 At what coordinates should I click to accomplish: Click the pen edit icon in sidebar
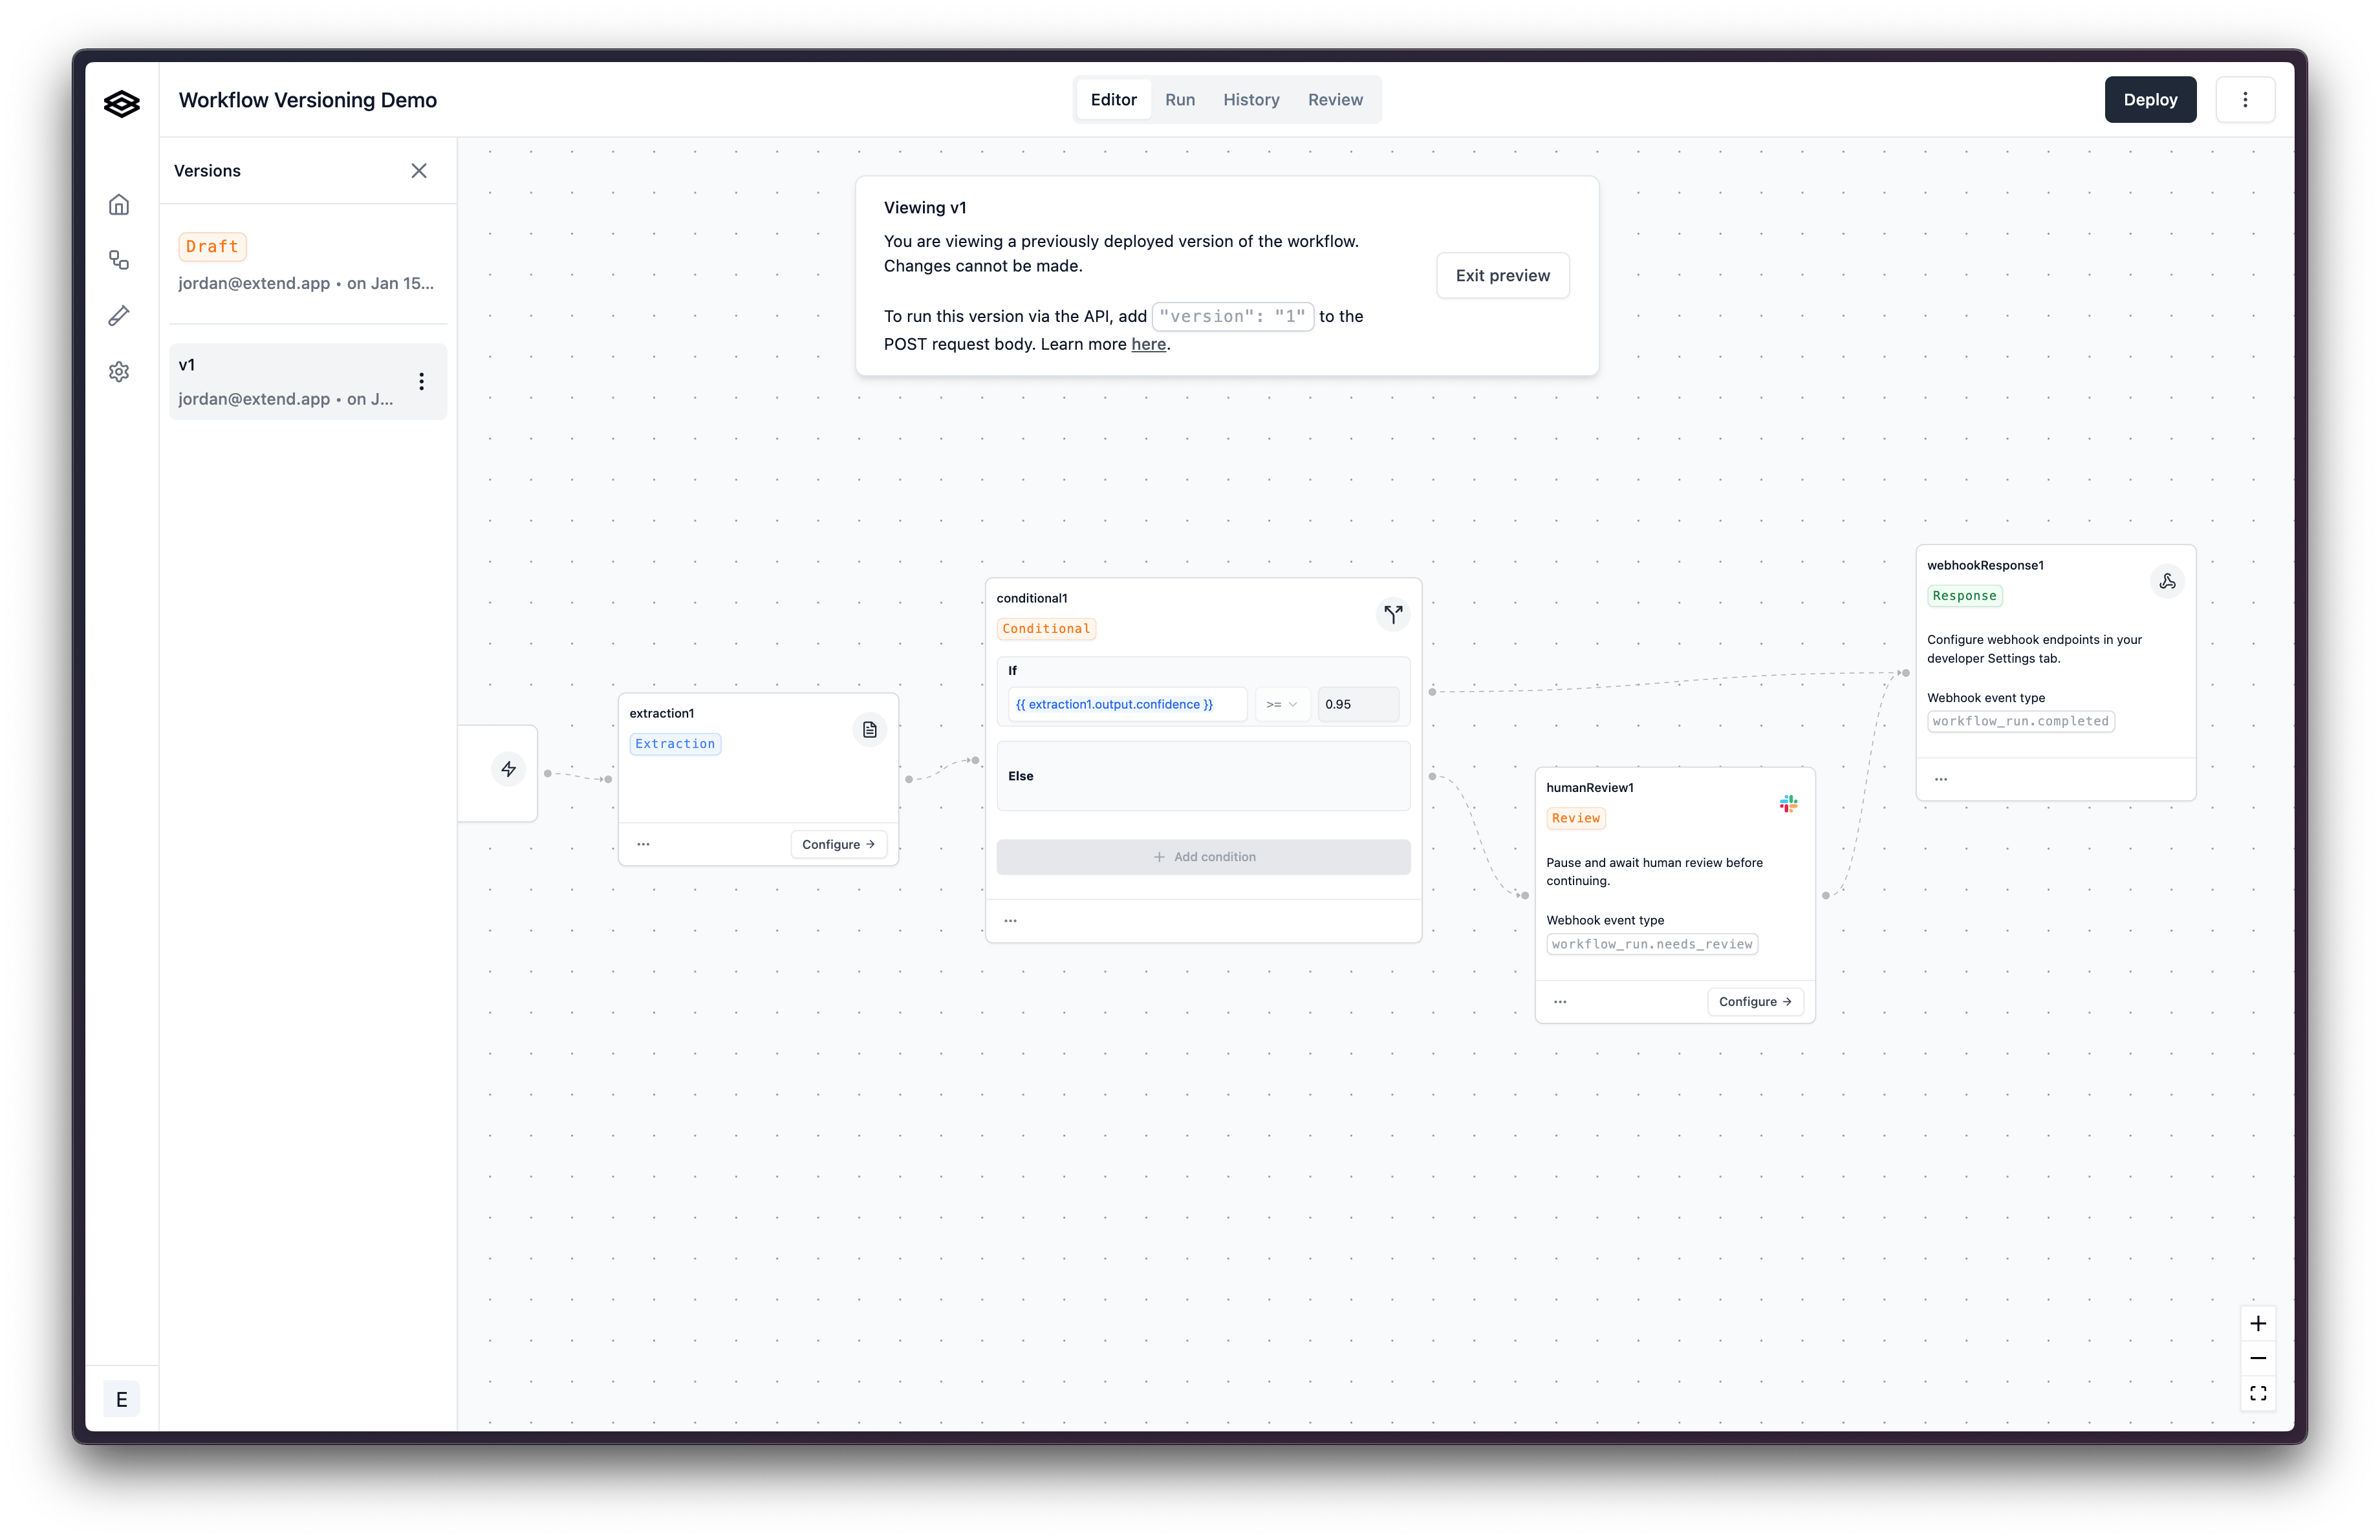click(119, 315)
